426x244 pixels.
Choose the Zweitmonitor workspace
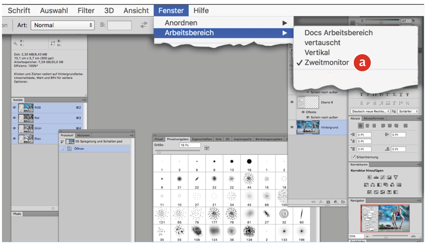coord(327,63)
